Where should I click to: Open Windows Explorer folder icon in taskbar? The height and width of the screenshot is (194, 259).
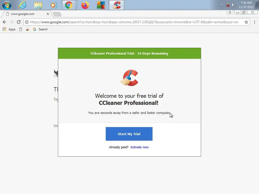pyautogui.click(x=38, y=5)
